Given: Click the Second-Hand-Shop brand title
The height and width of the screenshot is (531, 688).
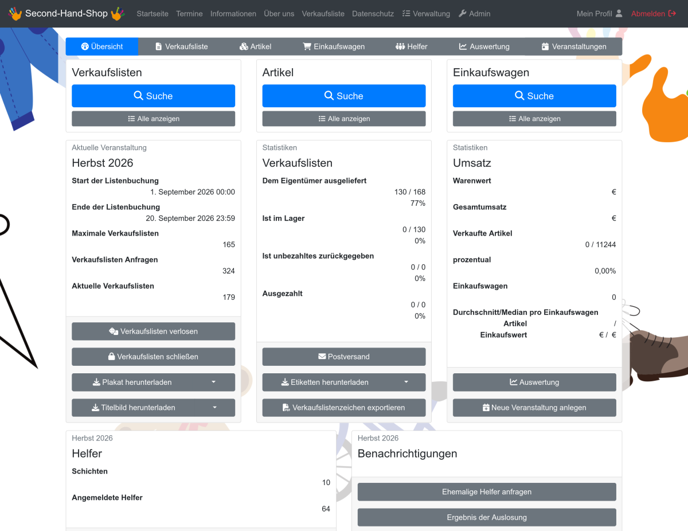Looking at the screenshot, I should (x=67, y=13).
